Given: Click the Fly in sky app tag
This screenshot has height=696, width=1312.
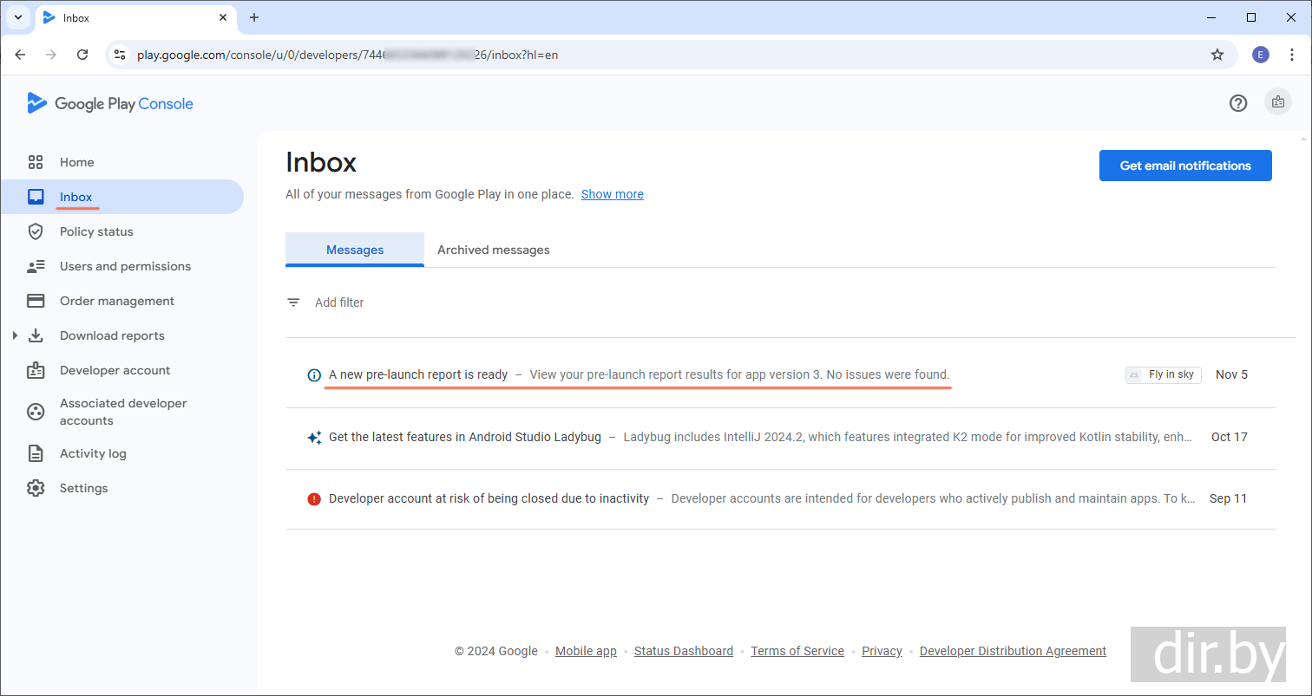Looking at the screenshot, I should (1163, 374).
